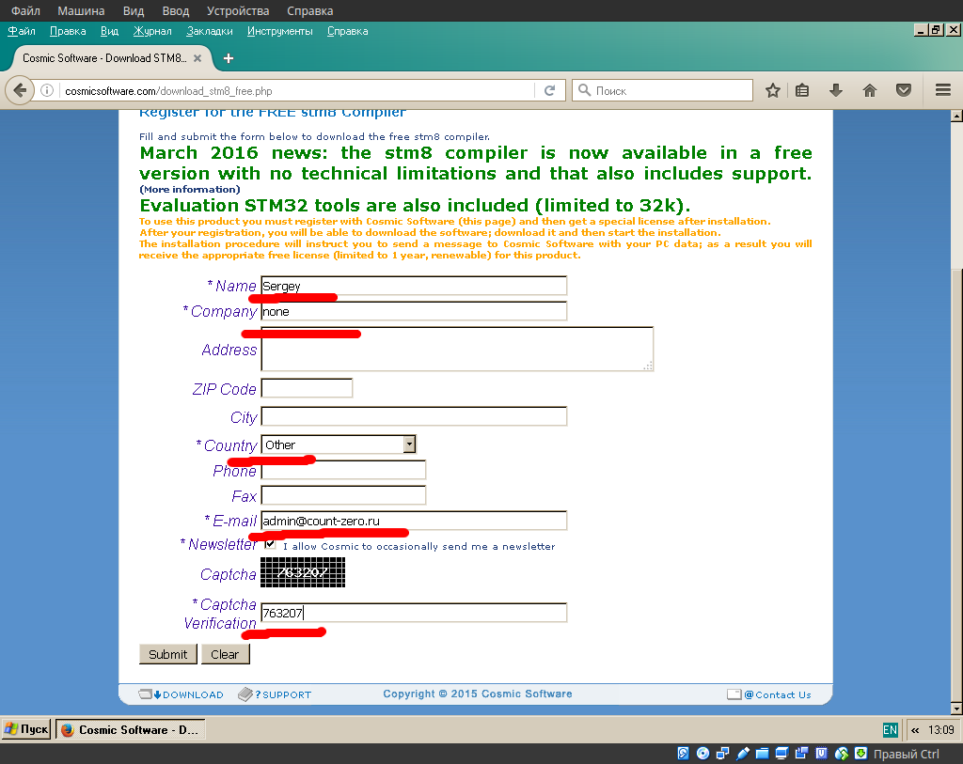This screenshot has height=764, width=963.
Task: Click VirtualBox display status icon
Action: pyautogui.click(x=781, y=754)
